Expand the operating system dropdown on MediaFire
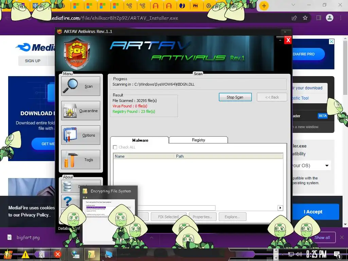The height and width of the screenshot is (261, 348). click(x=327, y=166)
